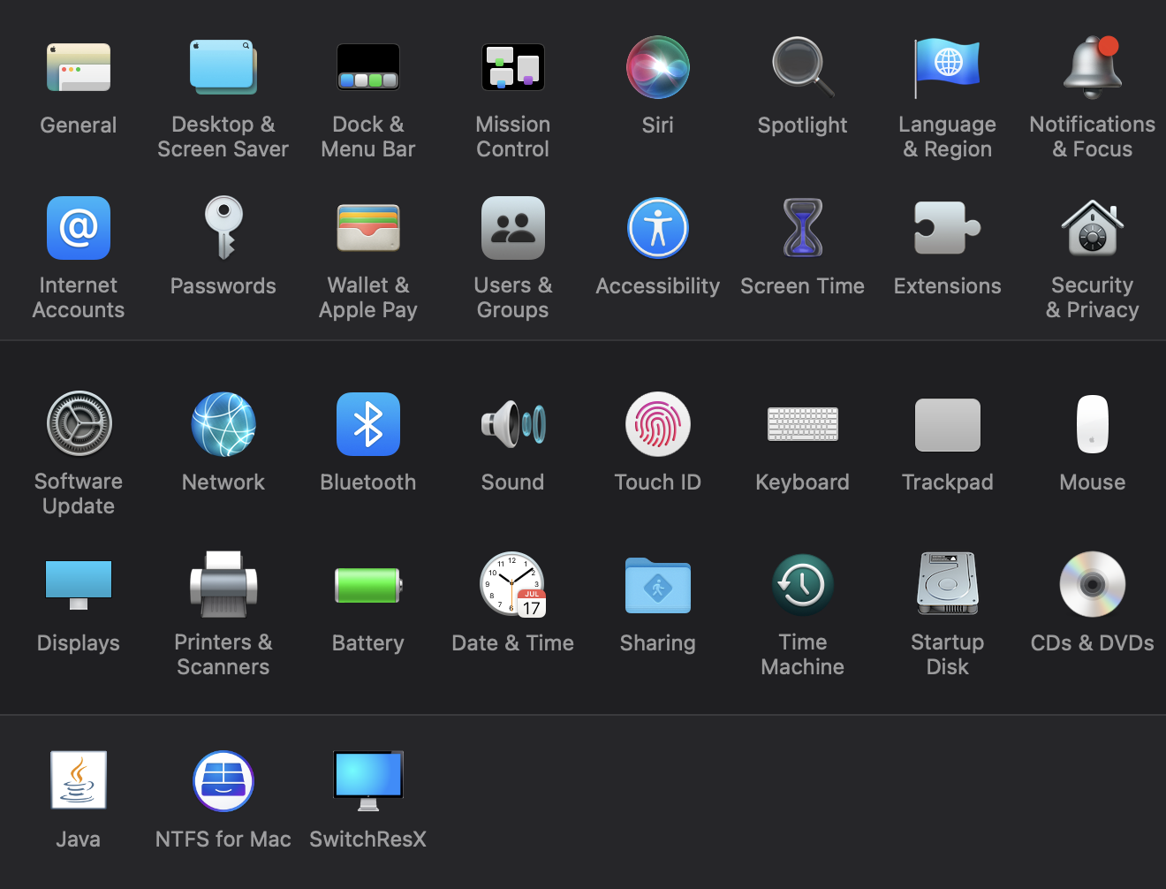Launch the SwitchResX pane

(x=368, y=781)
